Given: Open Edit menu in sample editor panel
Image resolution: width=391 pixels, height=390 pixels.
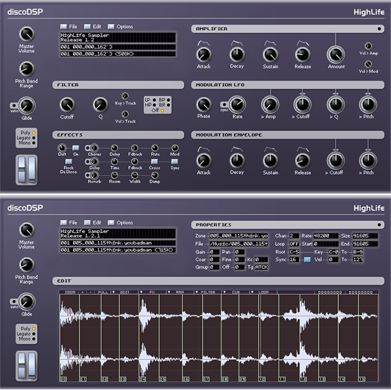Looking at the screenshot, I should [x=93, y=222].
